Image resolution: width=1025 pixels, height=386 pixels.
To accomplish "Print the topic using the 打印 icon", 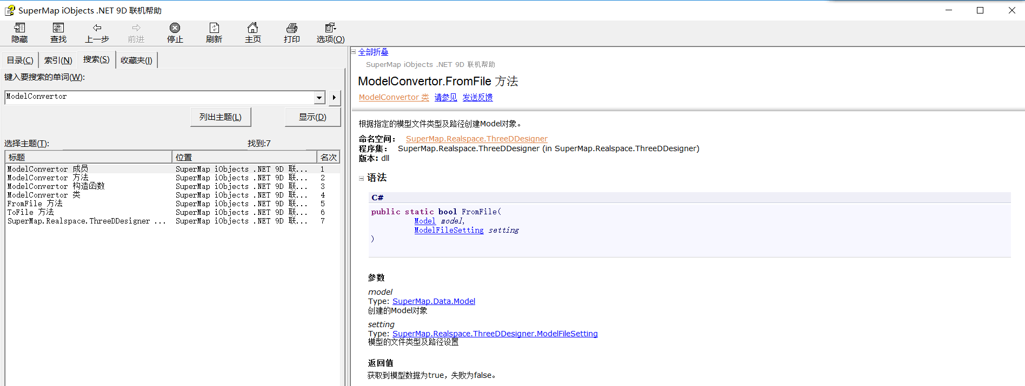I will (292, 28).
